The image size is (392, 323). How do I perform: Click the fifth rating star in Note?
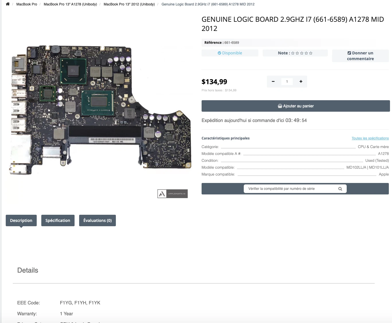[x=311, y=53]
